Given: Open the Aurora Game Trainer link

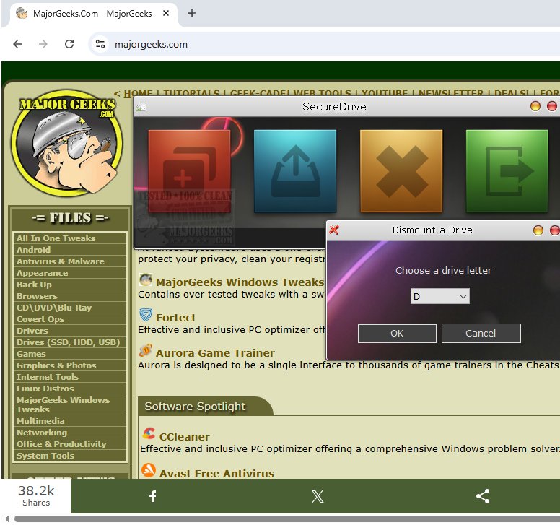Looking at the screenshot, I should click(215, 352).
